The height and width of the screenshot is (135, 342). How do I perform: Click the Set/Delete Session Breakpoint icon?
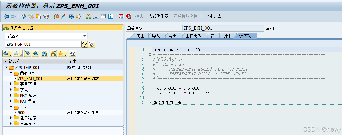(121, 16)
